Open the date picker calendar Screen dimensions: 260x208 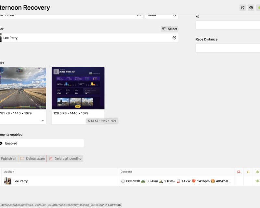pos(139,15)
